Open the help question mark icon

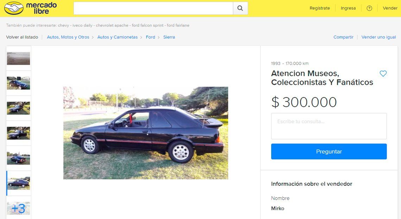coord(369,8)
